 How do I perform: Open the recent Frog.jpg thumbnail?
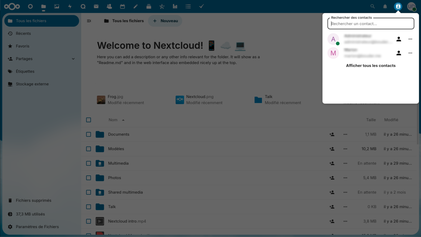[x=101, y=100]
